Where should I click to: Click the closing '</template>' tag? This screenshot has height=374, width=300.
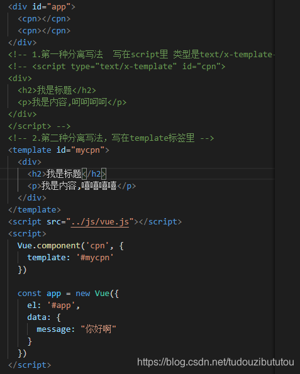click(35, 210)
